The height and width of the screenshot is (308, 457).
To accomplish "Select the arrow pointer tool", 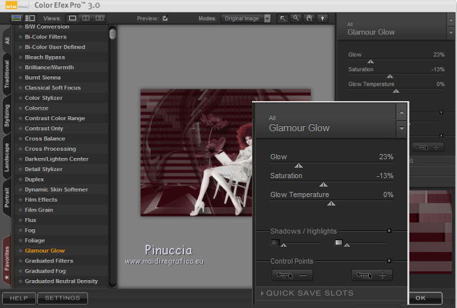I will pyautogui.click(x=283, y=18).
